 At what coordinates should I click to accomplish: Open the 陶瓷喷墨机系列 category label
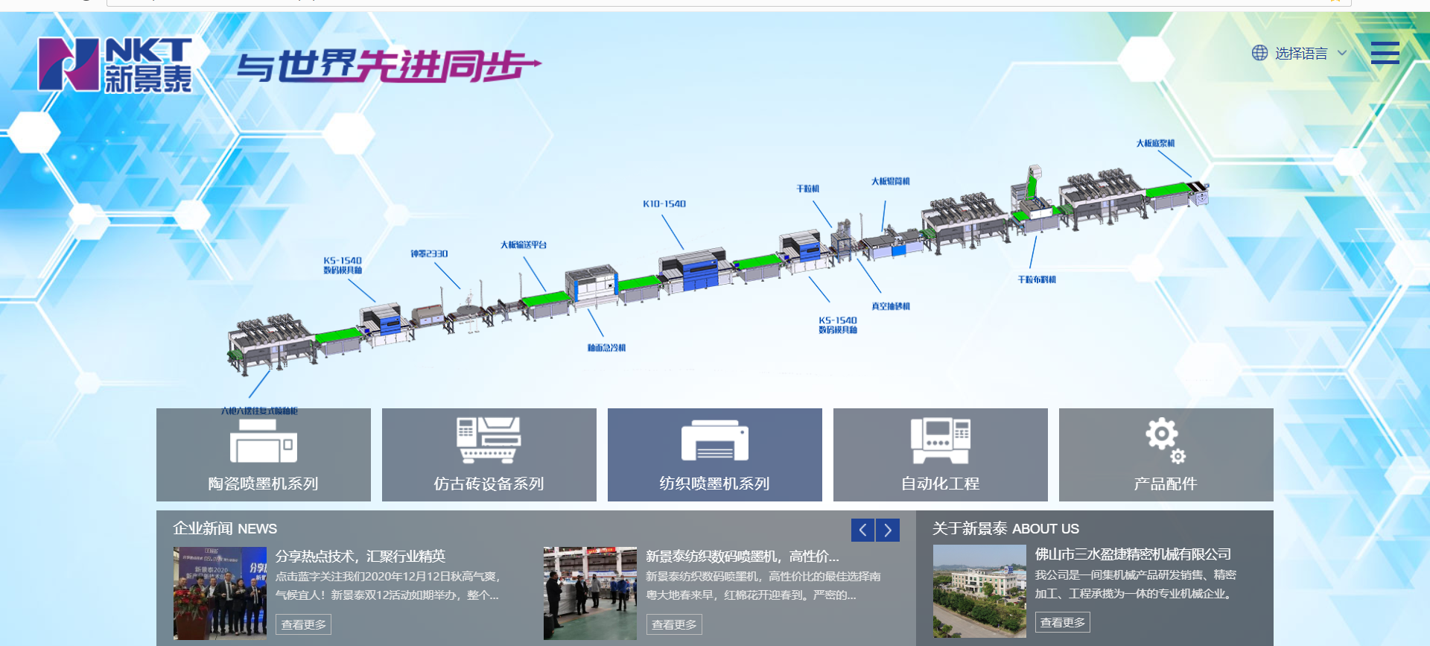pos(263,484)
